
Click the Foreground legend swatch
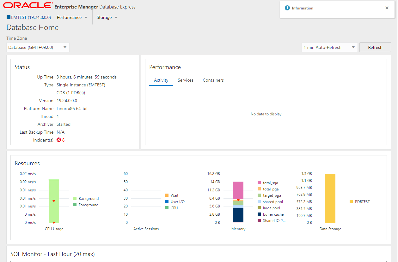pyautogui.click(x=75, y=205)
